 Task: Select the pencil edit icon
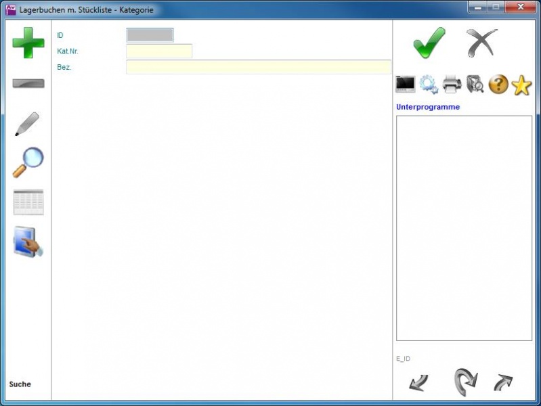tap(27, 125)
